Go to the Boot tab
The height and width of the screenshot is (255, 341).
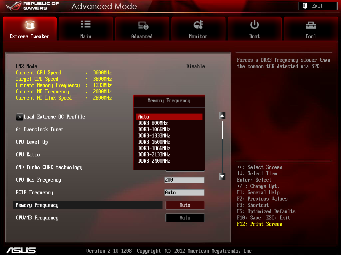click(x=254, y=29)
